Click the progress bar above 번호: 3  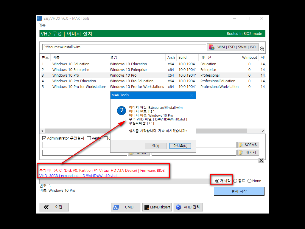125,182
